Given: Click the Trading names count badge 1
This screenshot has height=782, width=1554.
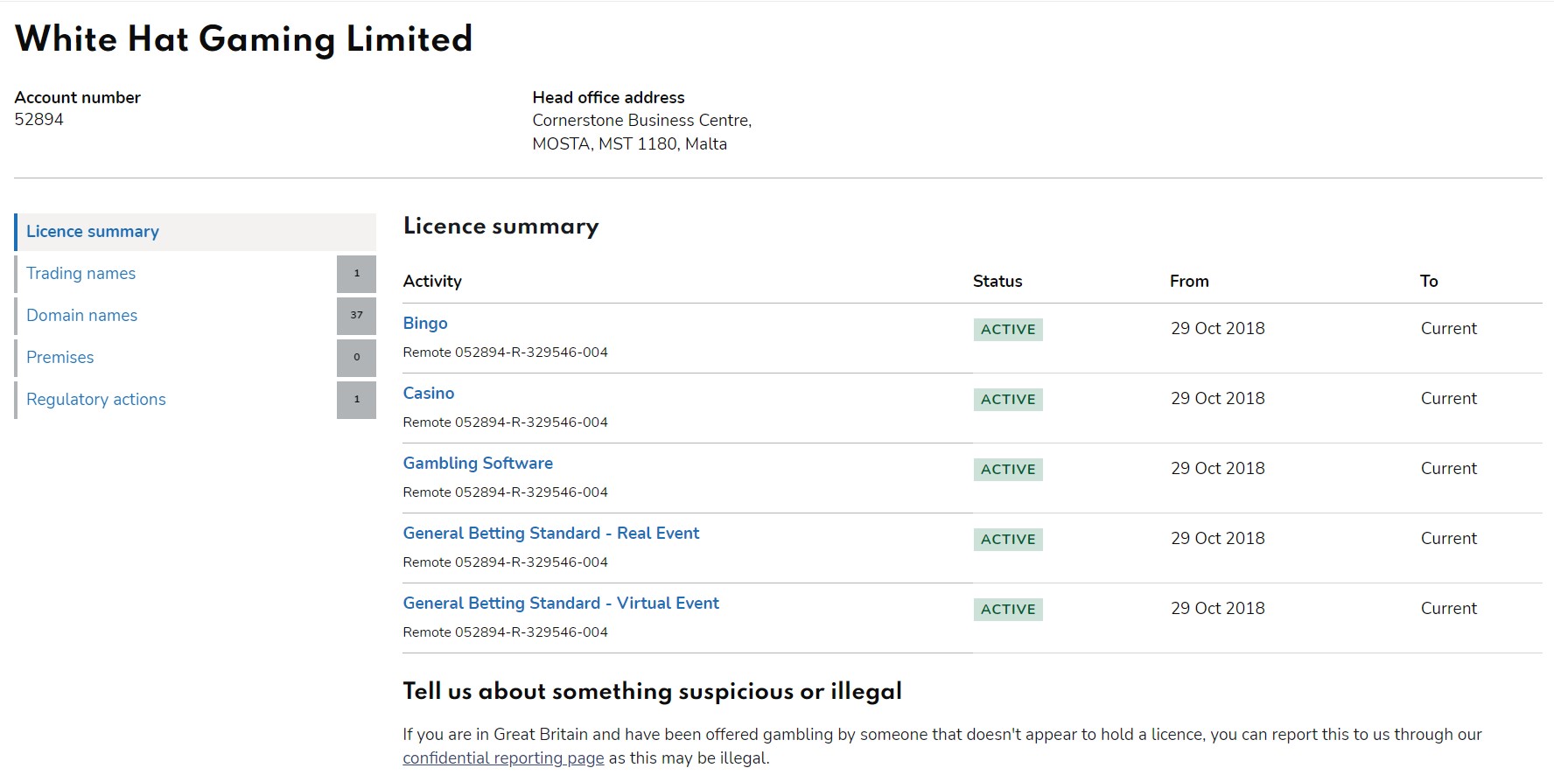Looking at the screenshot, I should pyautogui.click(x=356, y=274).
